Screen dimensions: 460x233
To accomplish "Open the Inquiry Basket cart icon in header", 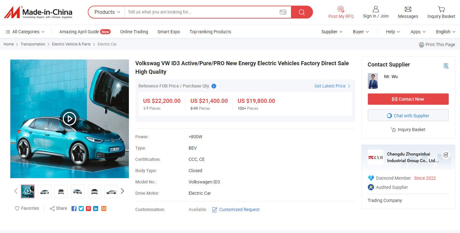I will 441,9.
